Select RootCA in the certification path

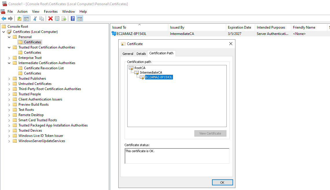[x=140, y=68]
